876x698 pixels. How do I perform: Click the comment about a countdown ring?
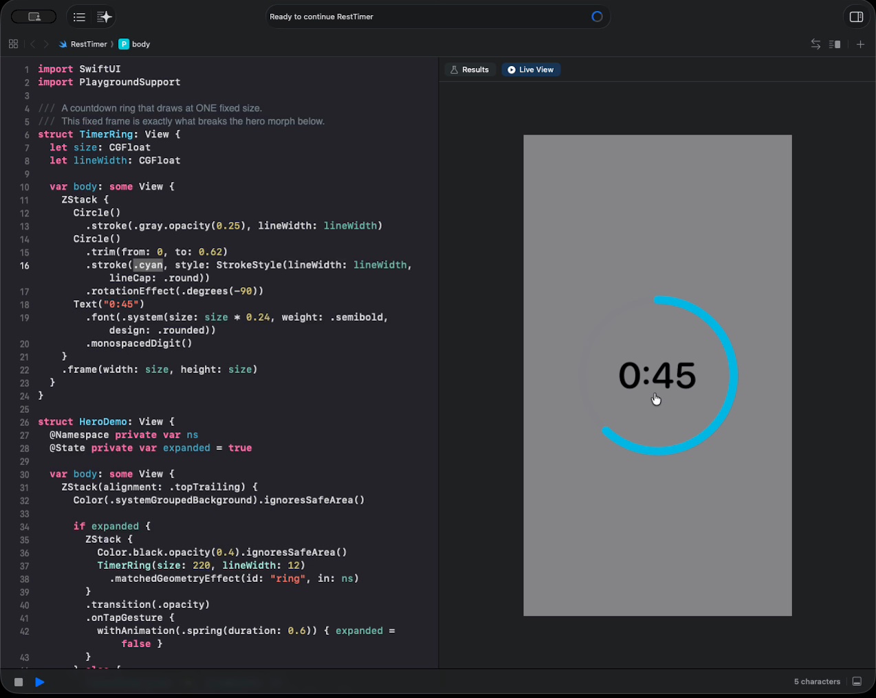(x=150, y=109)
